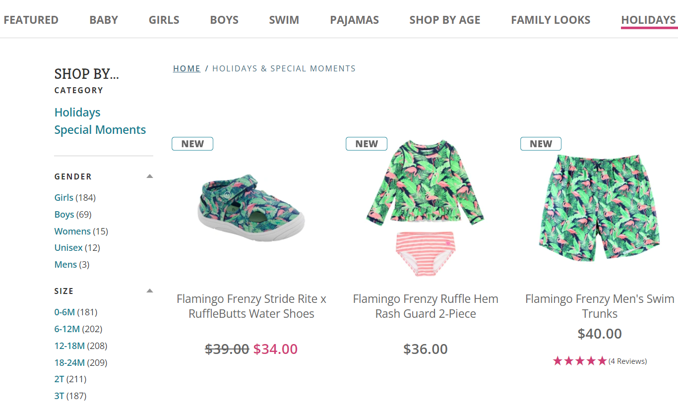Filter products by size 12-18M
This screenshot has height=407, width=678.
(69, 346)
